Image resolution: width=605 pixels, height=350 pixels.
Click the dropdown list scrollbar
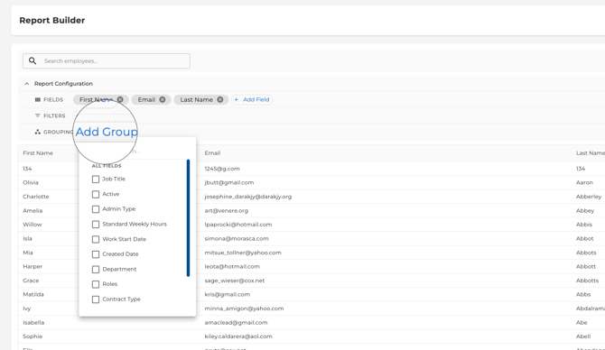coord(189,217)
